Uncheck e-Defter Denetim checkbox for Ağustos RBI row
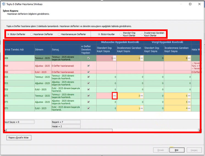 (x=88, y=66)
